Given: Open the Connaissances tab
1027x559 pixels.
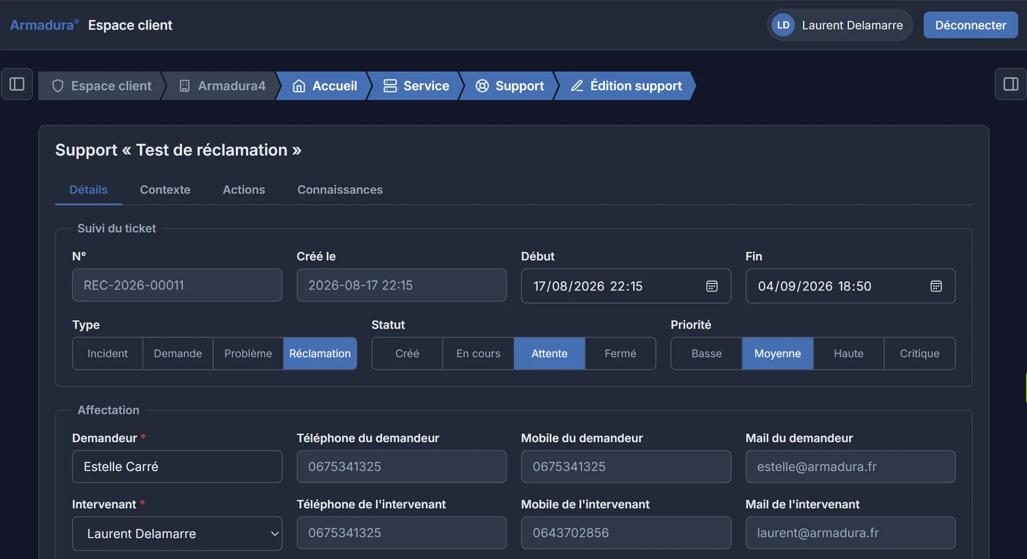Looking at the screenshot, I should click(340, 190).
